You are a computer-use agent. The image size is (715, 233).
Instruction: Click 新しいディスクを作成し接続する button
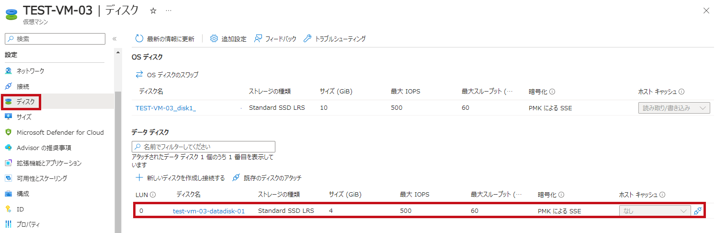(x=180, y=178)
